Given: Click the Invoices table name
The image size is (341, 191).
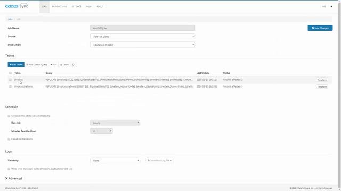Looking at the screenshot, I should pos(19,80).
